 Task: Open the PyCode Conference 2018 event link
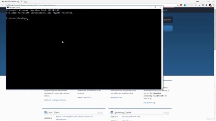tap(131, 117)
